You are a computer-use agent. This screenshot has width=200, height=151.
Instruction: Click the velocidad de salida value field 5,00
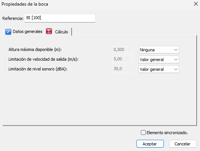[x=123, y=59]
